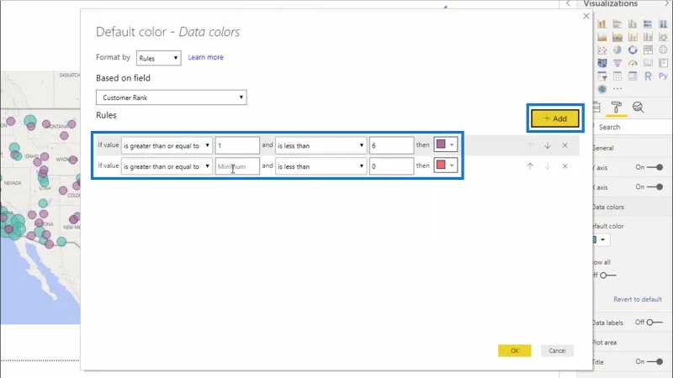Select the ribbon chart visual
The height and width of the screenshot is (378, 673).
663,37
